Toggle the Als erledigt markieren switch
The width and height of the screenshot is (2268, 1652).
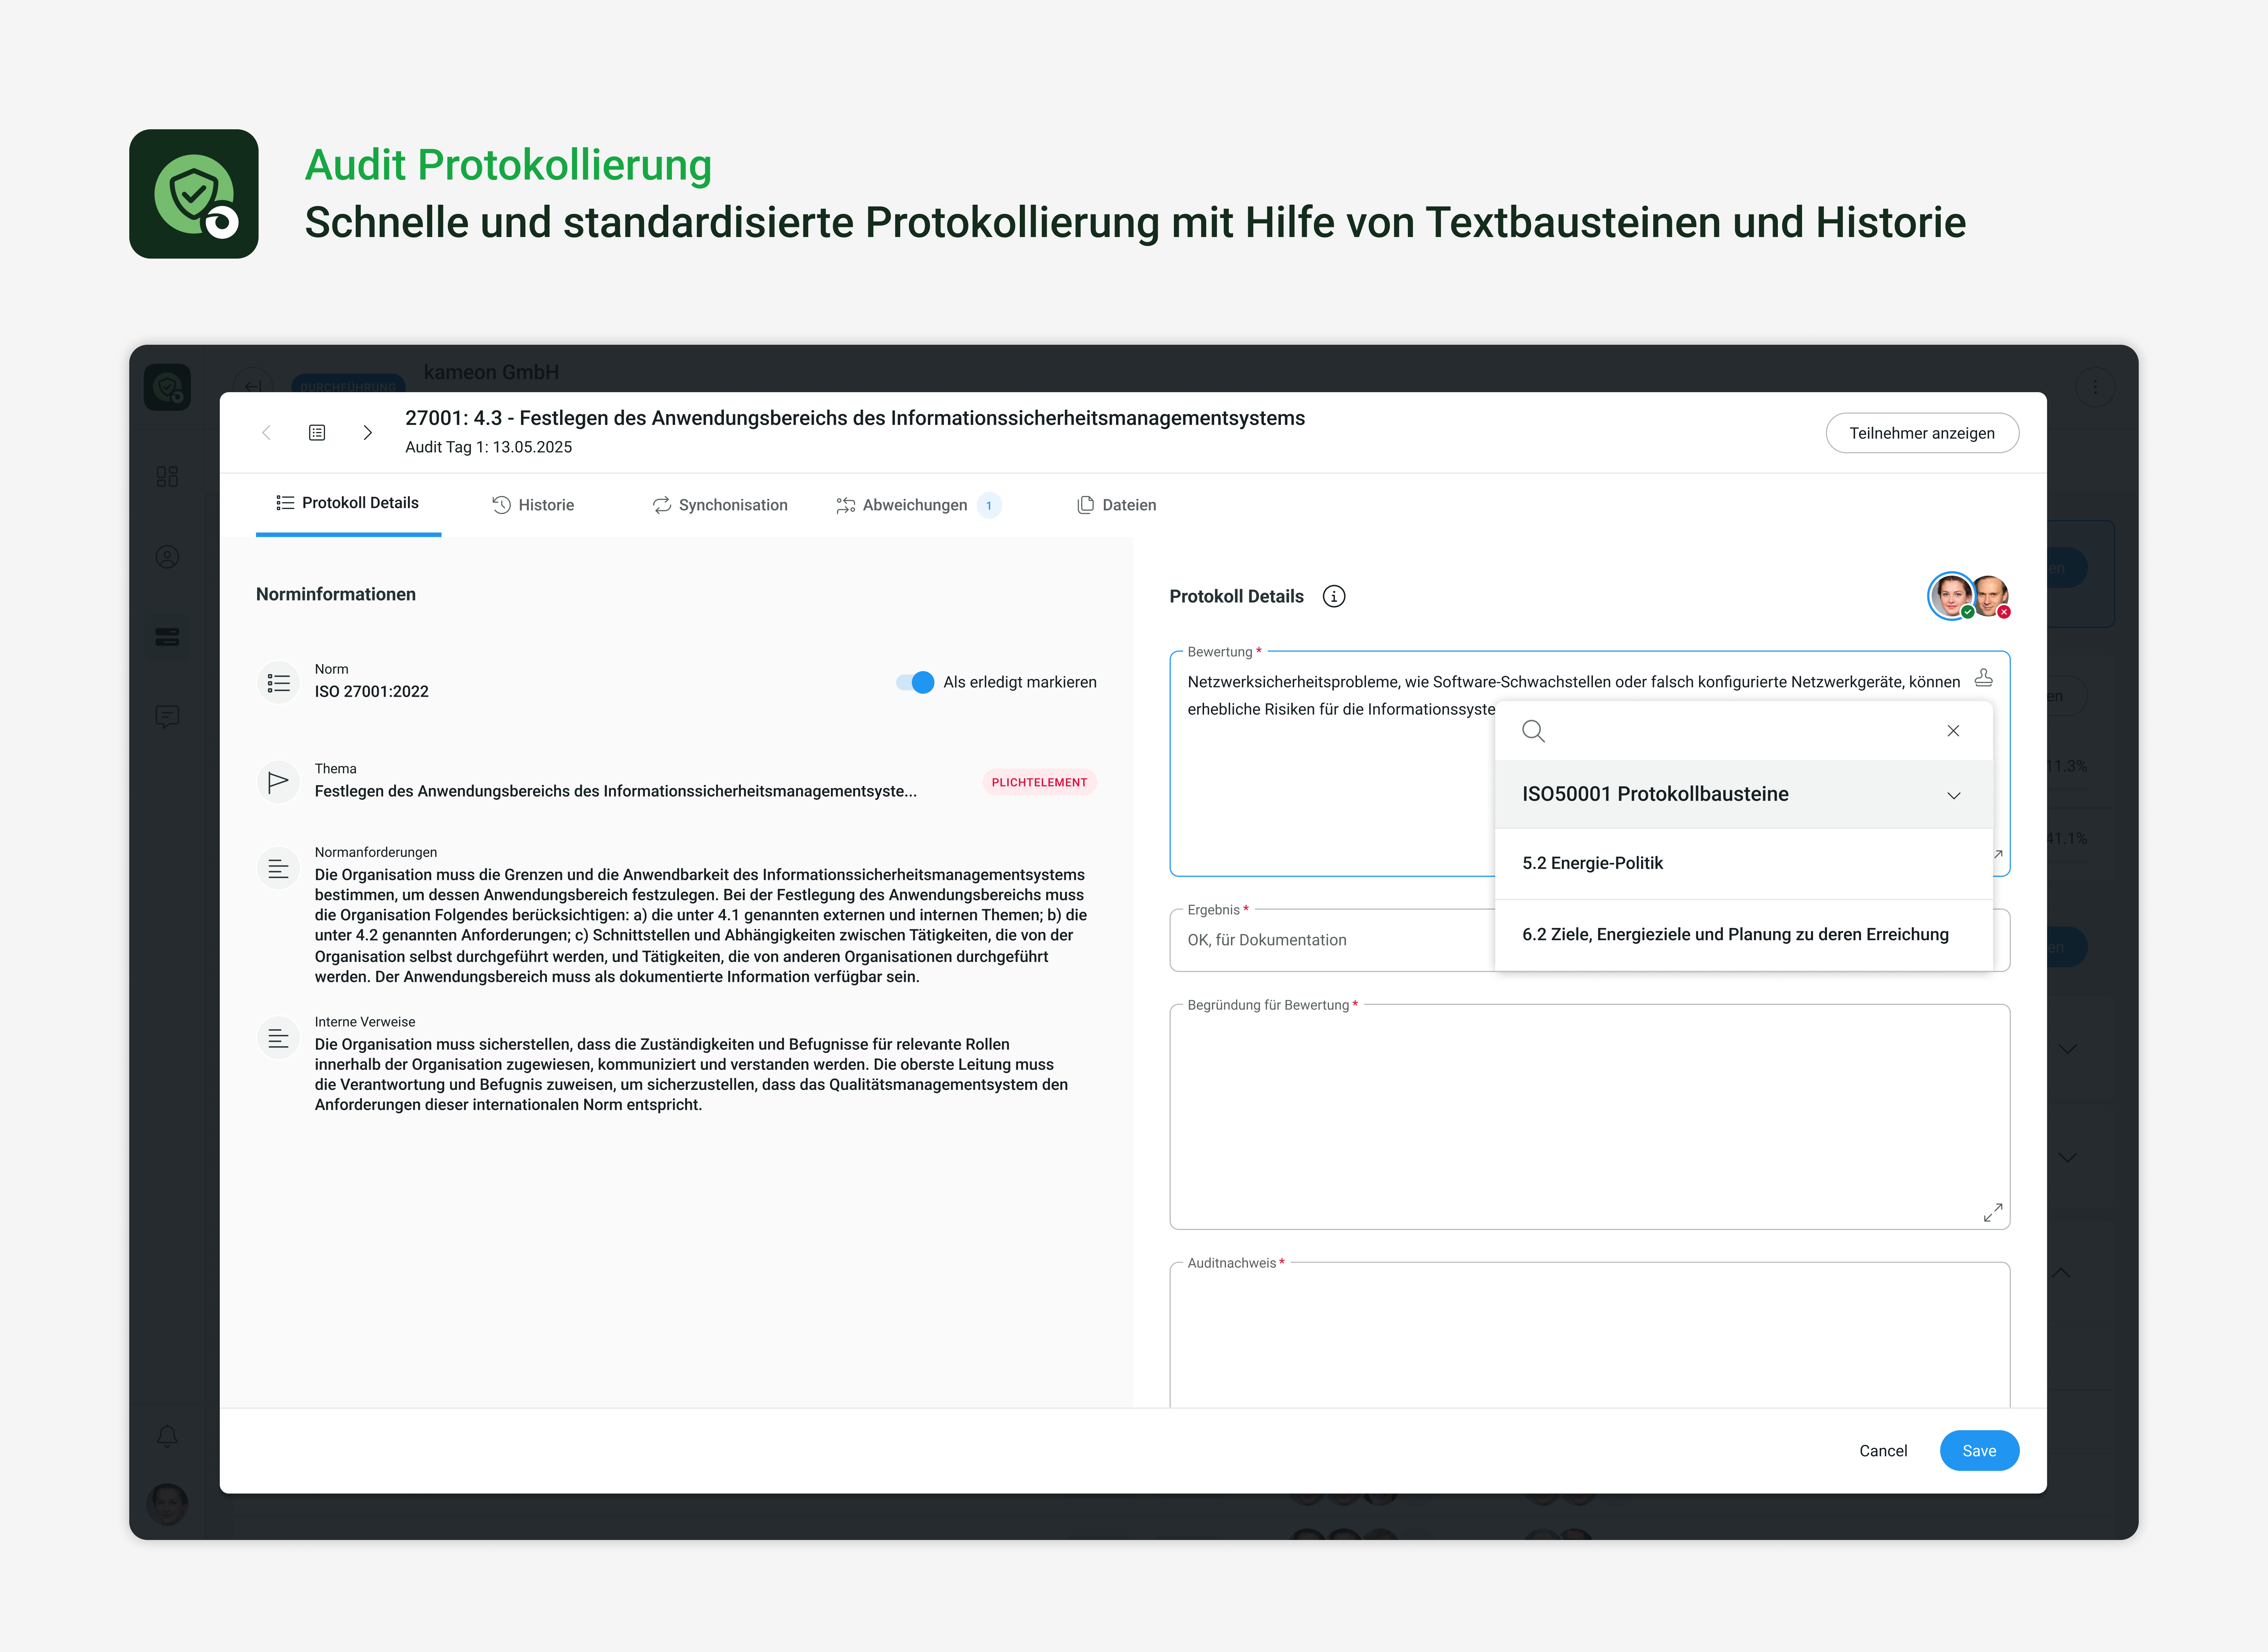point(915,682)
